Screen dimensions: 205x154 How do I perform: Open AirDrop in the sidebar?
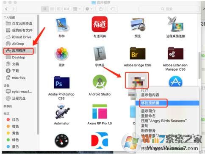[x=15, y=44]
